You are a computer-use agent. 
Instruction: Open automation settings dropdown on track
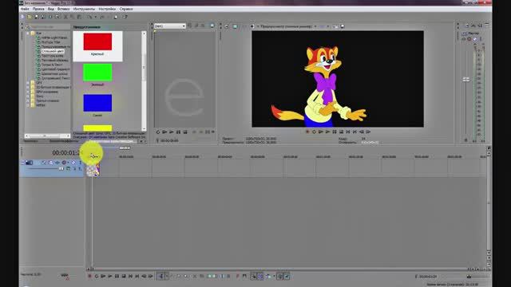(68, 163)
